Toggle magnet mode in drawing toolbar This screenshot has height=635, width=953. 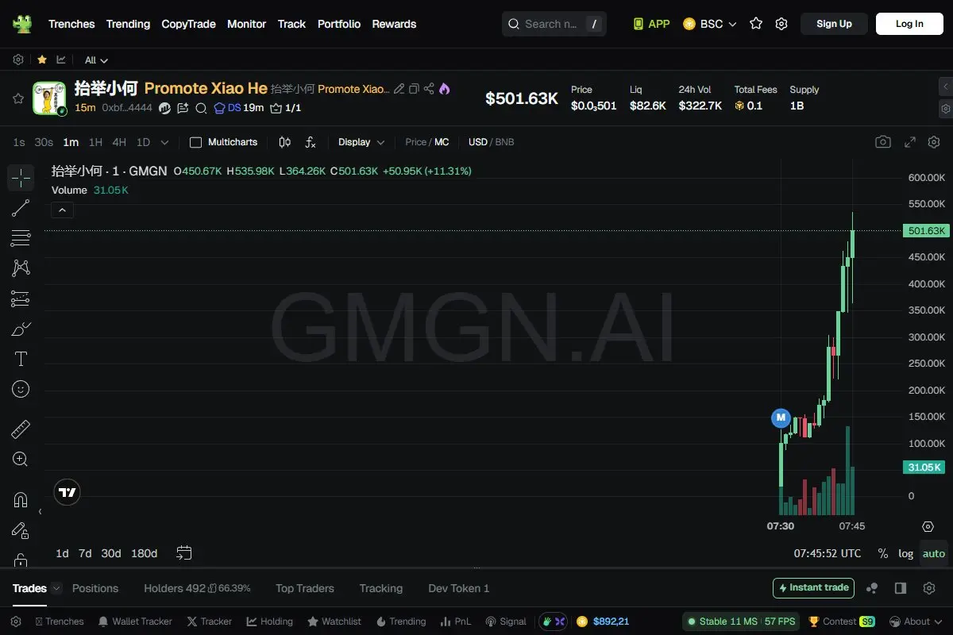coord(21,500)
